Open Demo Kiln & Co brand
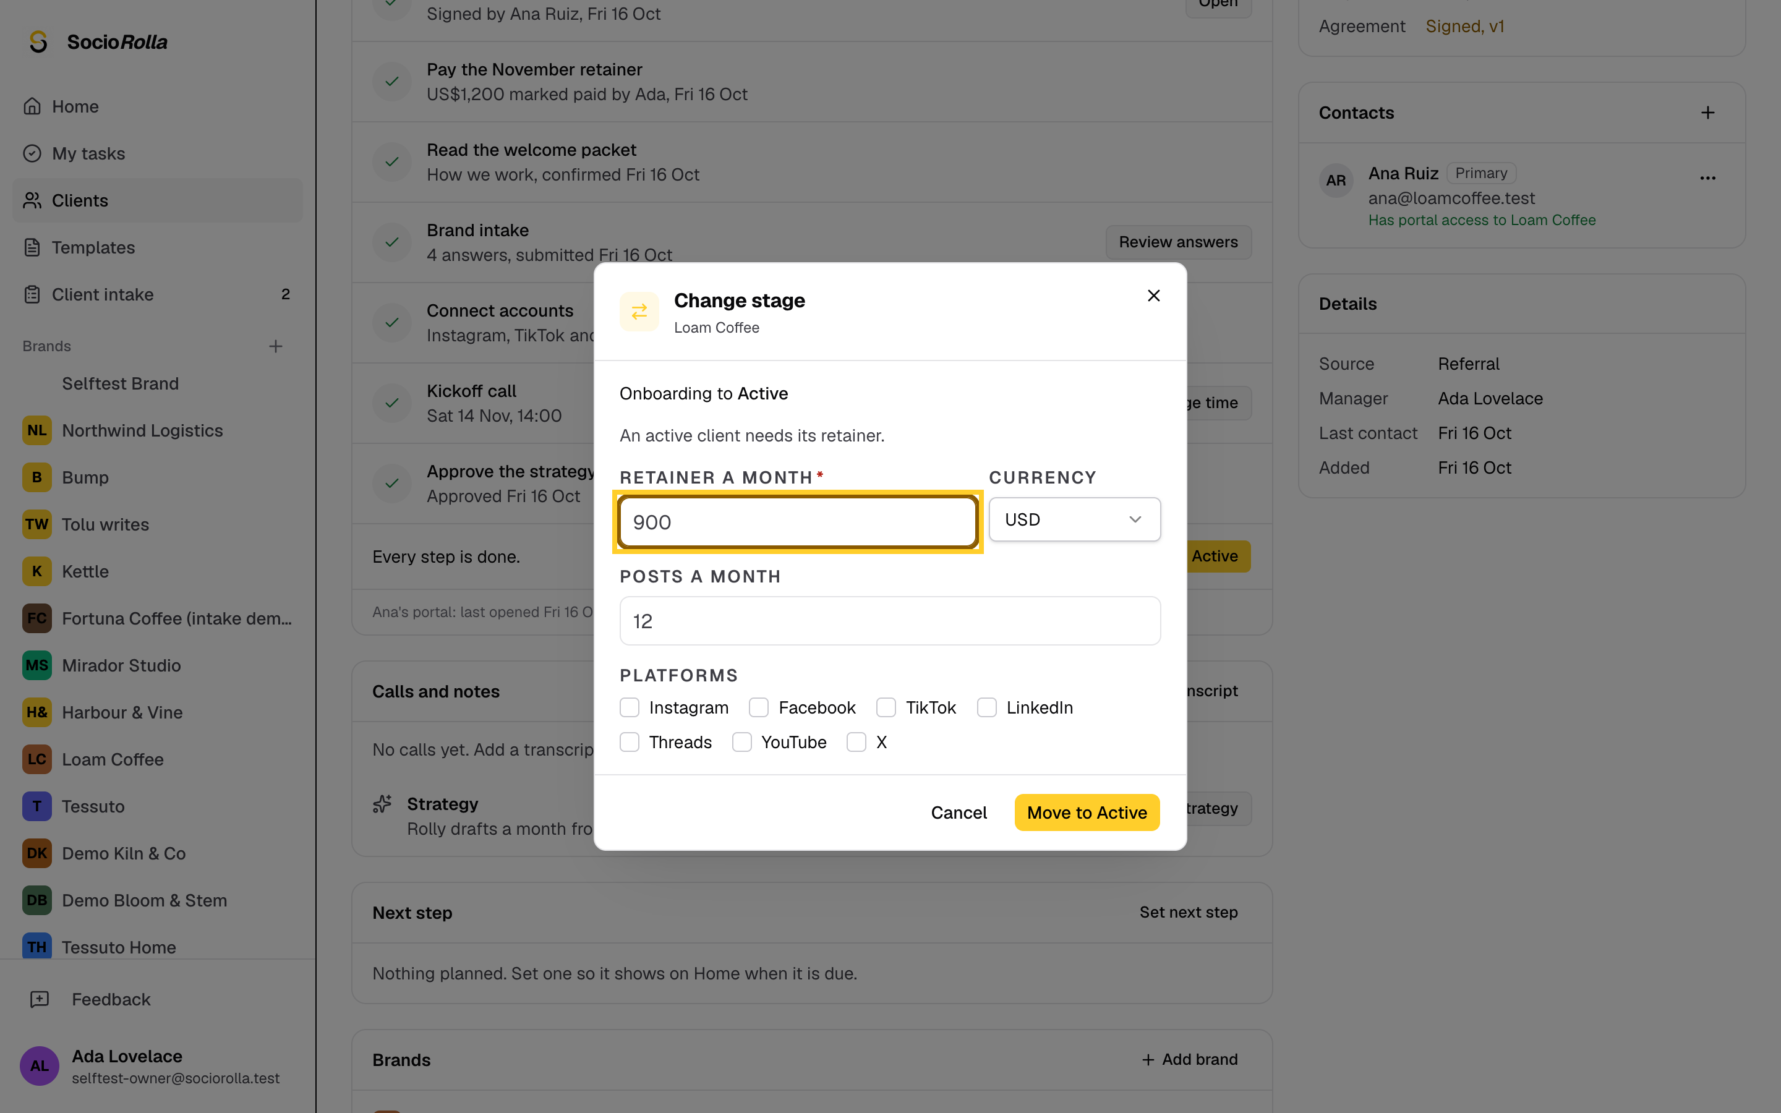The width and height of the screenshot is (1781, 1113). pos(158,853)
